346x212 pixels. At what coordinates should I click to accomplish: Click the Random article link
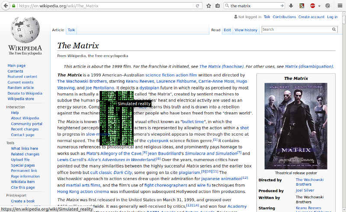tap(20, 88)
